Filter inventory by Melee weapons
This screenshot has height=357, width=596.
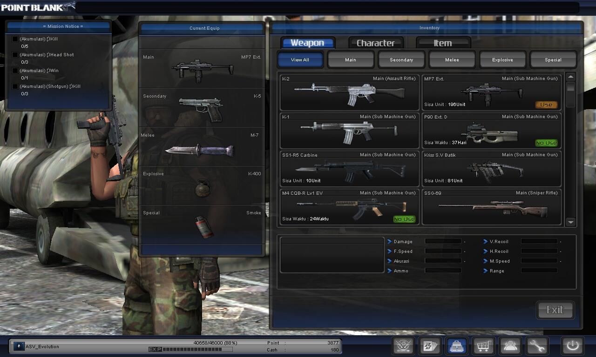(452, 59)
